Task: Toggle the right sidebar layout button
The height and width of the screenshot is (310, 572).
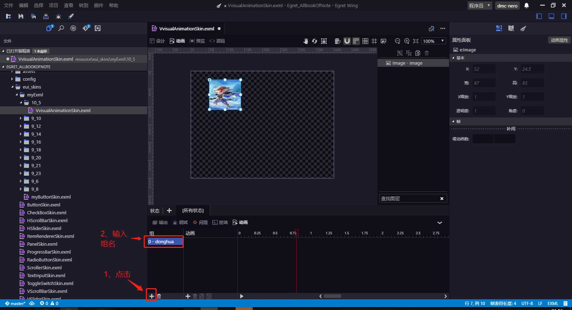Action: click(x=564, y=16)
